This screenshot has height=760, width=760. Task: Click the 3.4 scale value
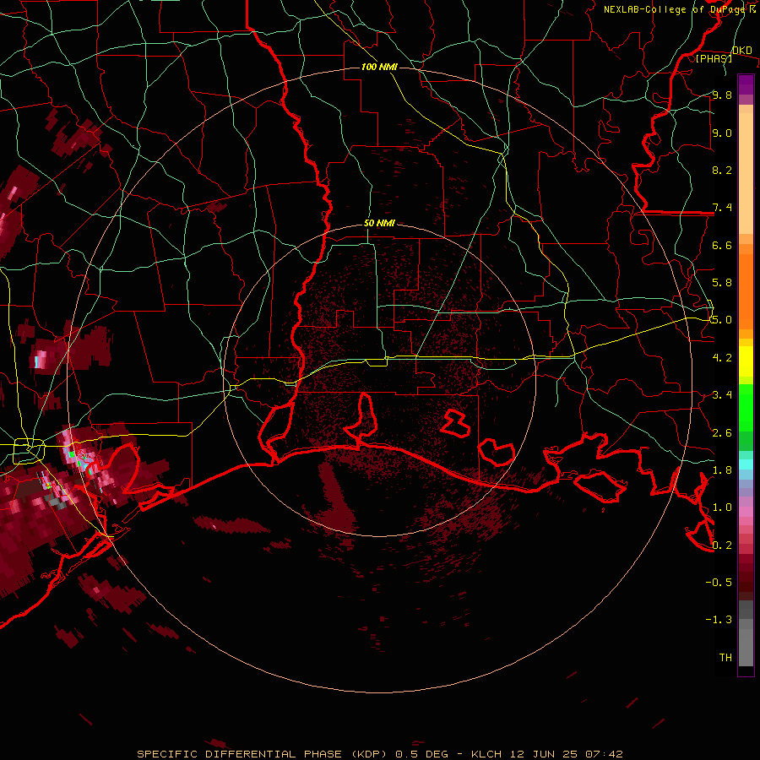pyautogui.click(x=722, y=395)
